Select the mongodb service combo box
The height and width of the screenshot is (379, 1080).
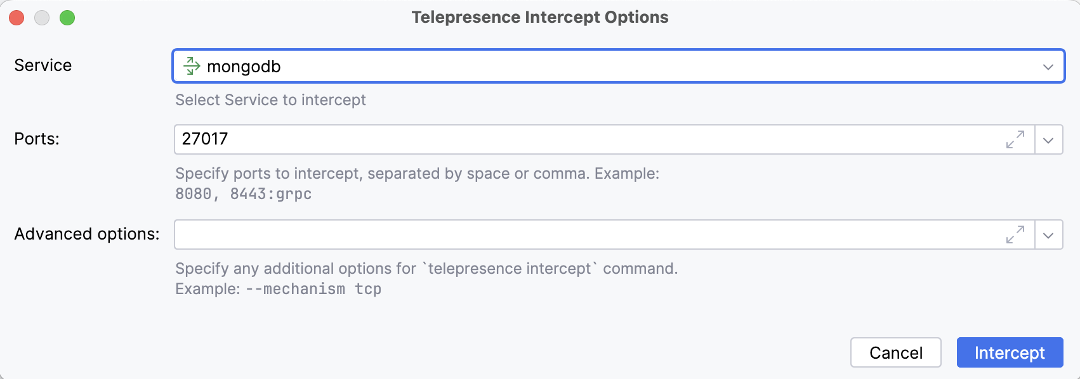pos(571,67)
